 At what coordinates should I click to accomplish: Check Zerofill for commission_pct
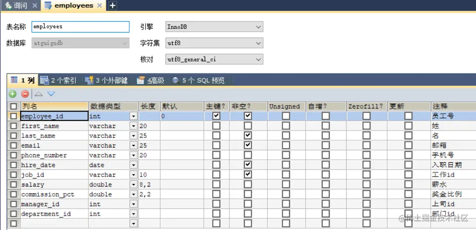(366, 194)
